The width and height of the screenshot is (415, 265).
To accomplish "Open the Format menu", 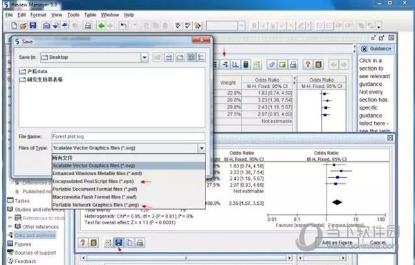I will click(x=38, y=15).
